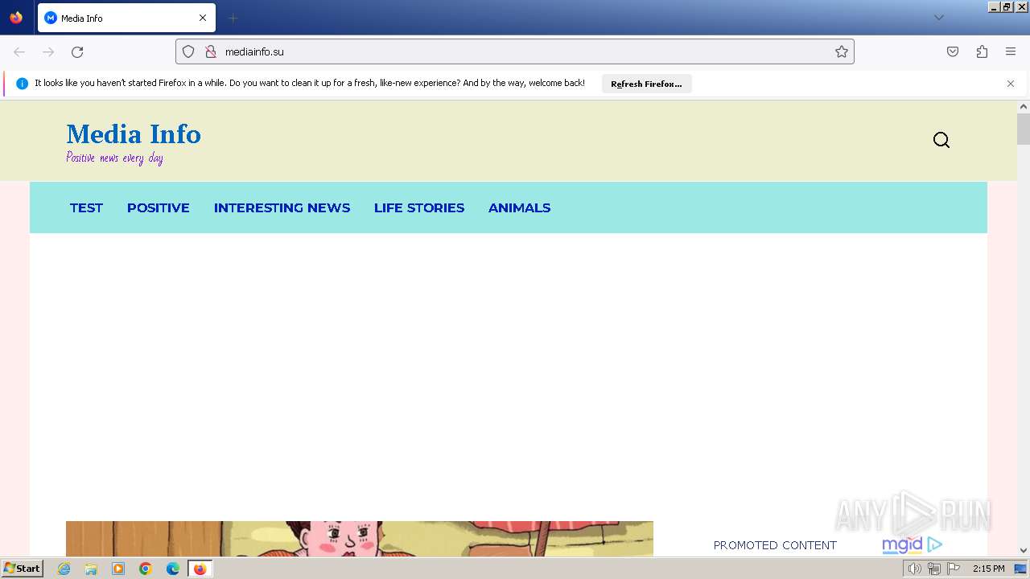Launch Google Chrome from taskbar
The height and width of the screenshot is (579, 1030).
[x=146, y=569]
